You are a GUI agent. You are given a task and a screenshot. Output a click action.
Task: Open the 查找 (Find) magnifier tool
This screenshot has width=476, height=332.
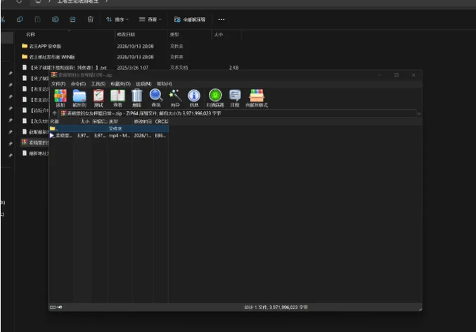point(156,98)
